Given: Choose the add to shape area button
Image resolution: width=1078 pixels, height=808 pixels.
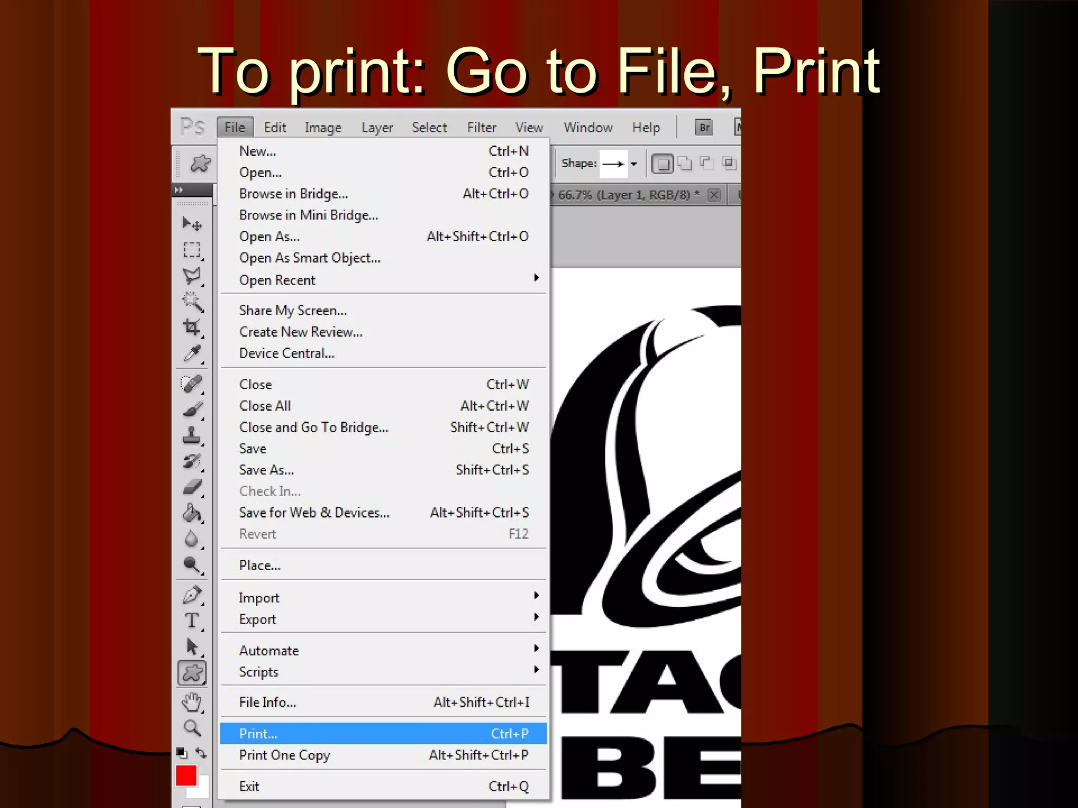Looking at the screenshot, I should click(684, 164).
